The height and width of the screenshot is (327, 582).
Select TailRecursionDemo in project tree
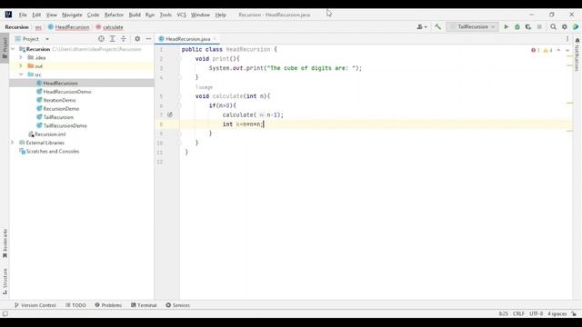(65, 125)
